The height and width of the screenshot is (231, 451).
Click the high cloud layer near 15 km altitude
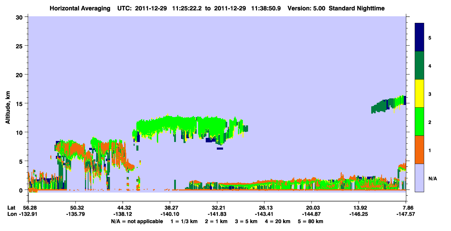(388, 104)
